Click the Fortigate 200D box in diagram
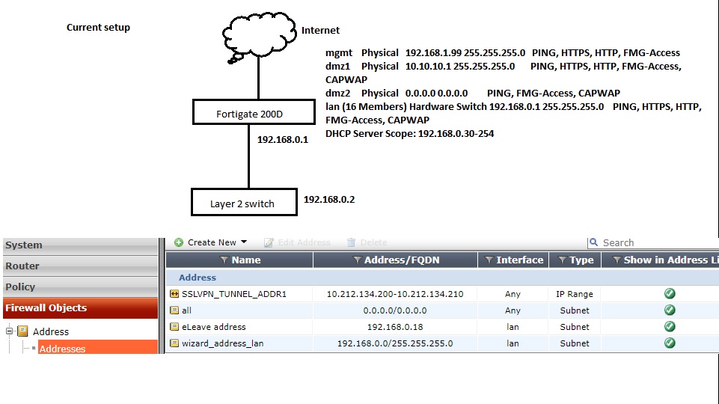719x404 pixels. [254, 112]
